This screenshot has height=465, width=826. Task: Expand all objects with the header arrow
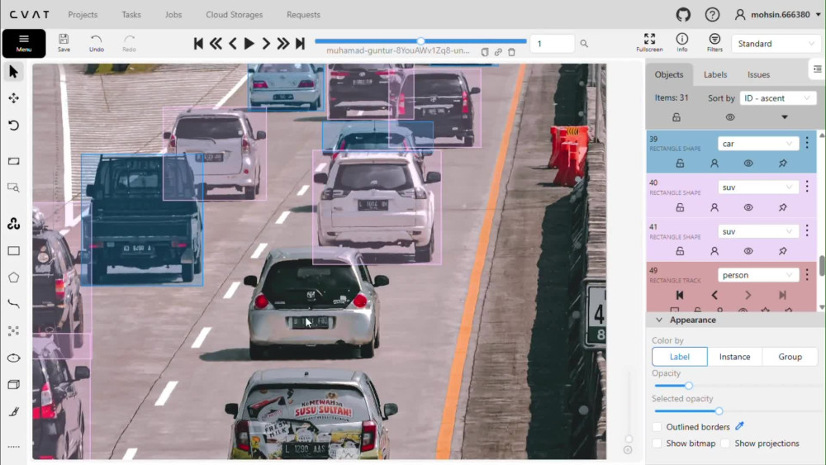click(785, 117)
